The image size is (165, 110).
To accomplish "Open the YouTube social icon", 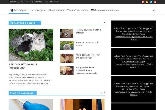I will (x=155, y=2).
